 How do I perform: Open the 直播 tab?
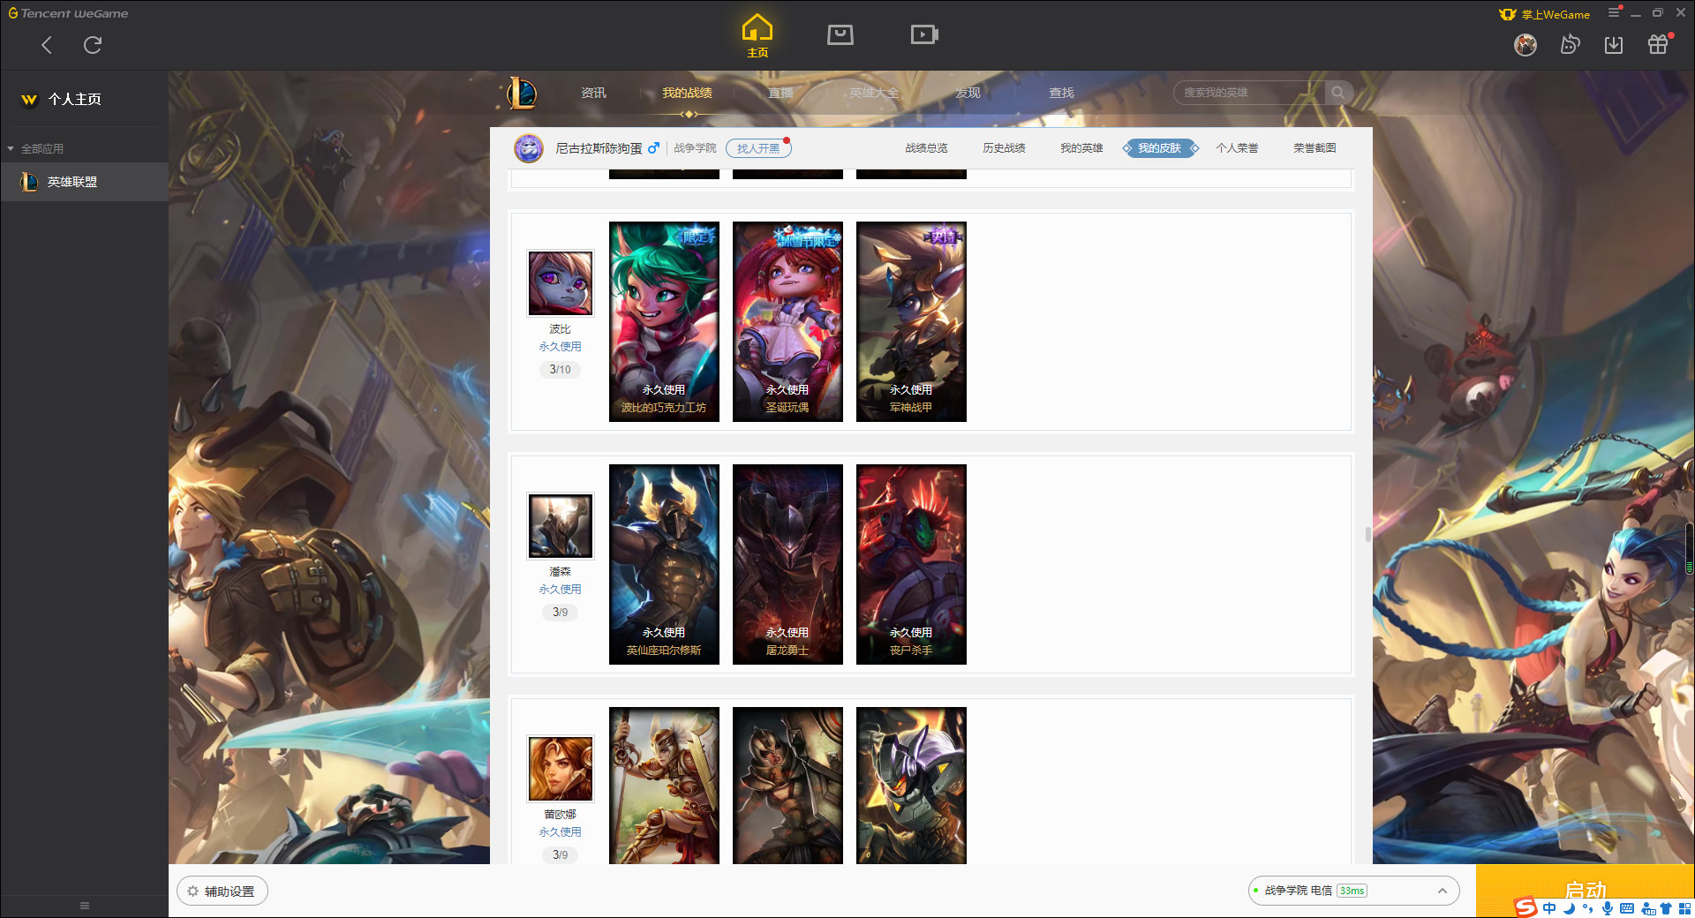pyautogui.click(x=780, y=93)
